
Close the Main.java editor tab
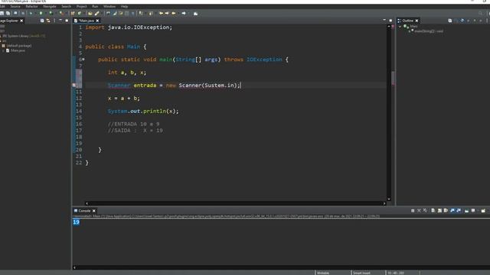97,21
